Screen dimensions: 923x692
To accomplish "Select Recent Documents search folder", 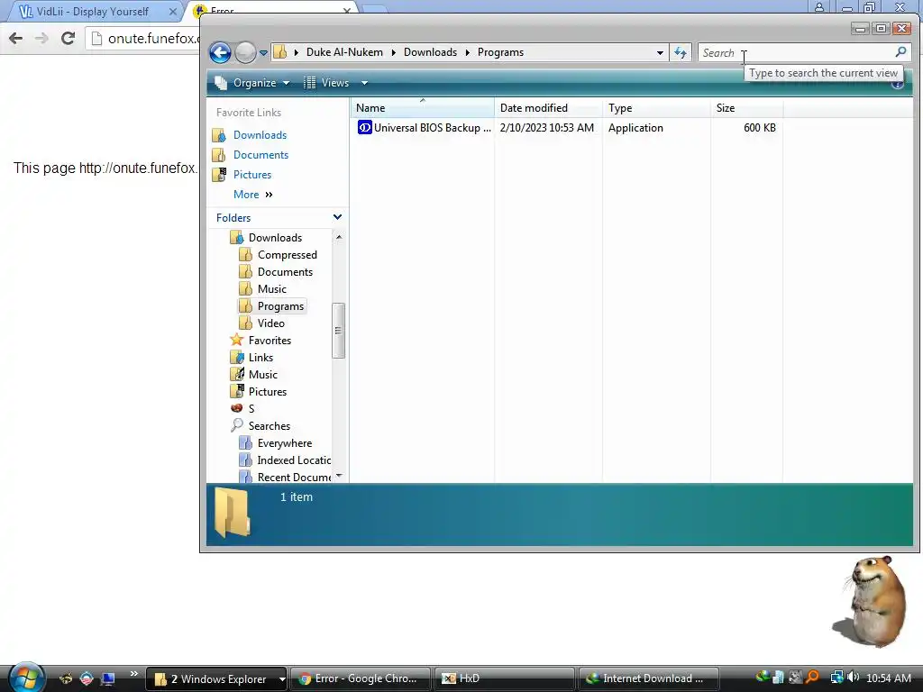I will pos(294,478).
